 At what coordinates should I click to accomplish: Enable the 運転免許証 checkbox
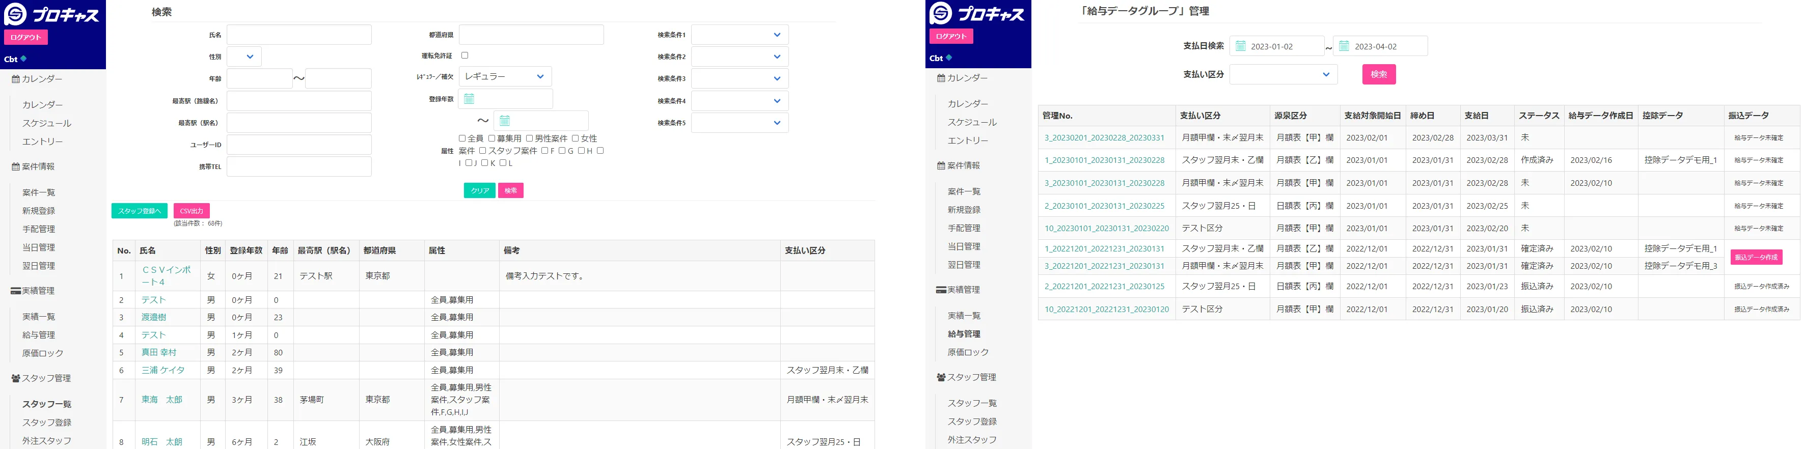(x=465, y=55)
